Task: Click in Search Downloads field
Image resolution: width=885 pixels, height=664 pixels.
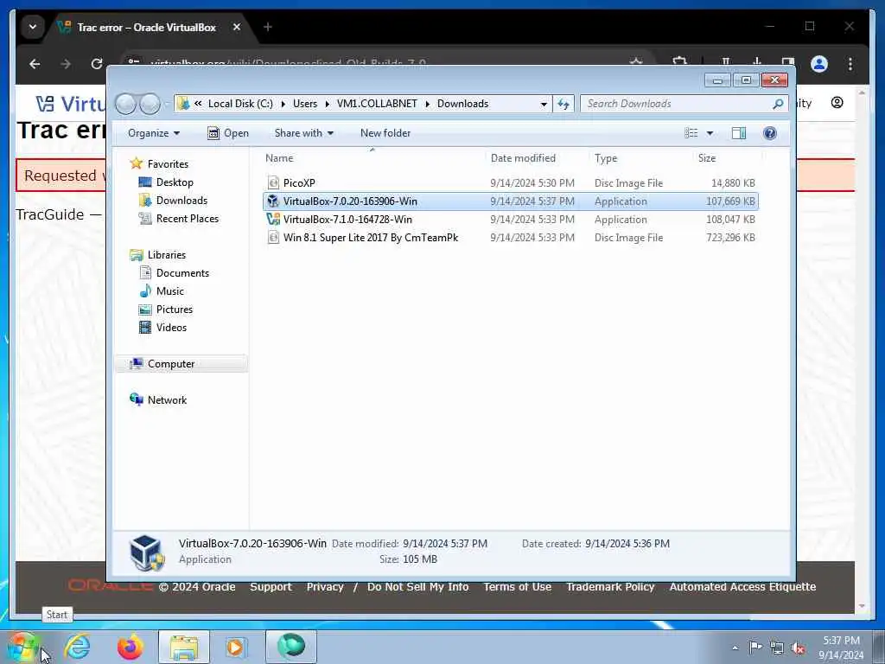Action: (x=678, y=104)
